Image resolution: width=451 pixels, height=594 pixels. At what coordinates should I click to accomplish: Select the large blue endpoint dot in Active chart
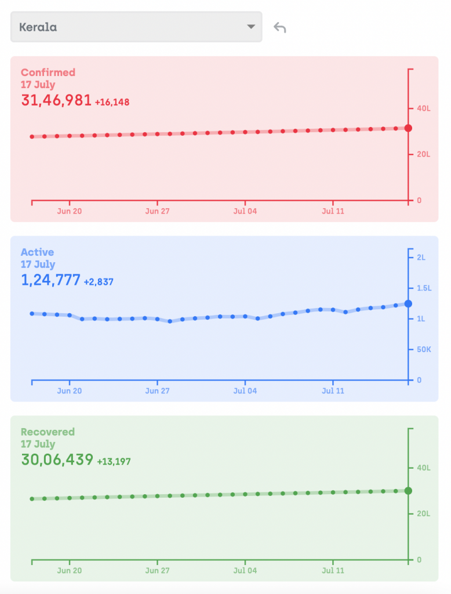tap(408, 303)
